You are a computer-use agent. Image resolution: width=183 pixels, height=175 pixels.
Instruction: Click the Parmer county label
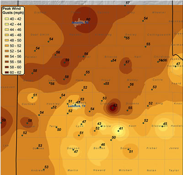(31, 57)
